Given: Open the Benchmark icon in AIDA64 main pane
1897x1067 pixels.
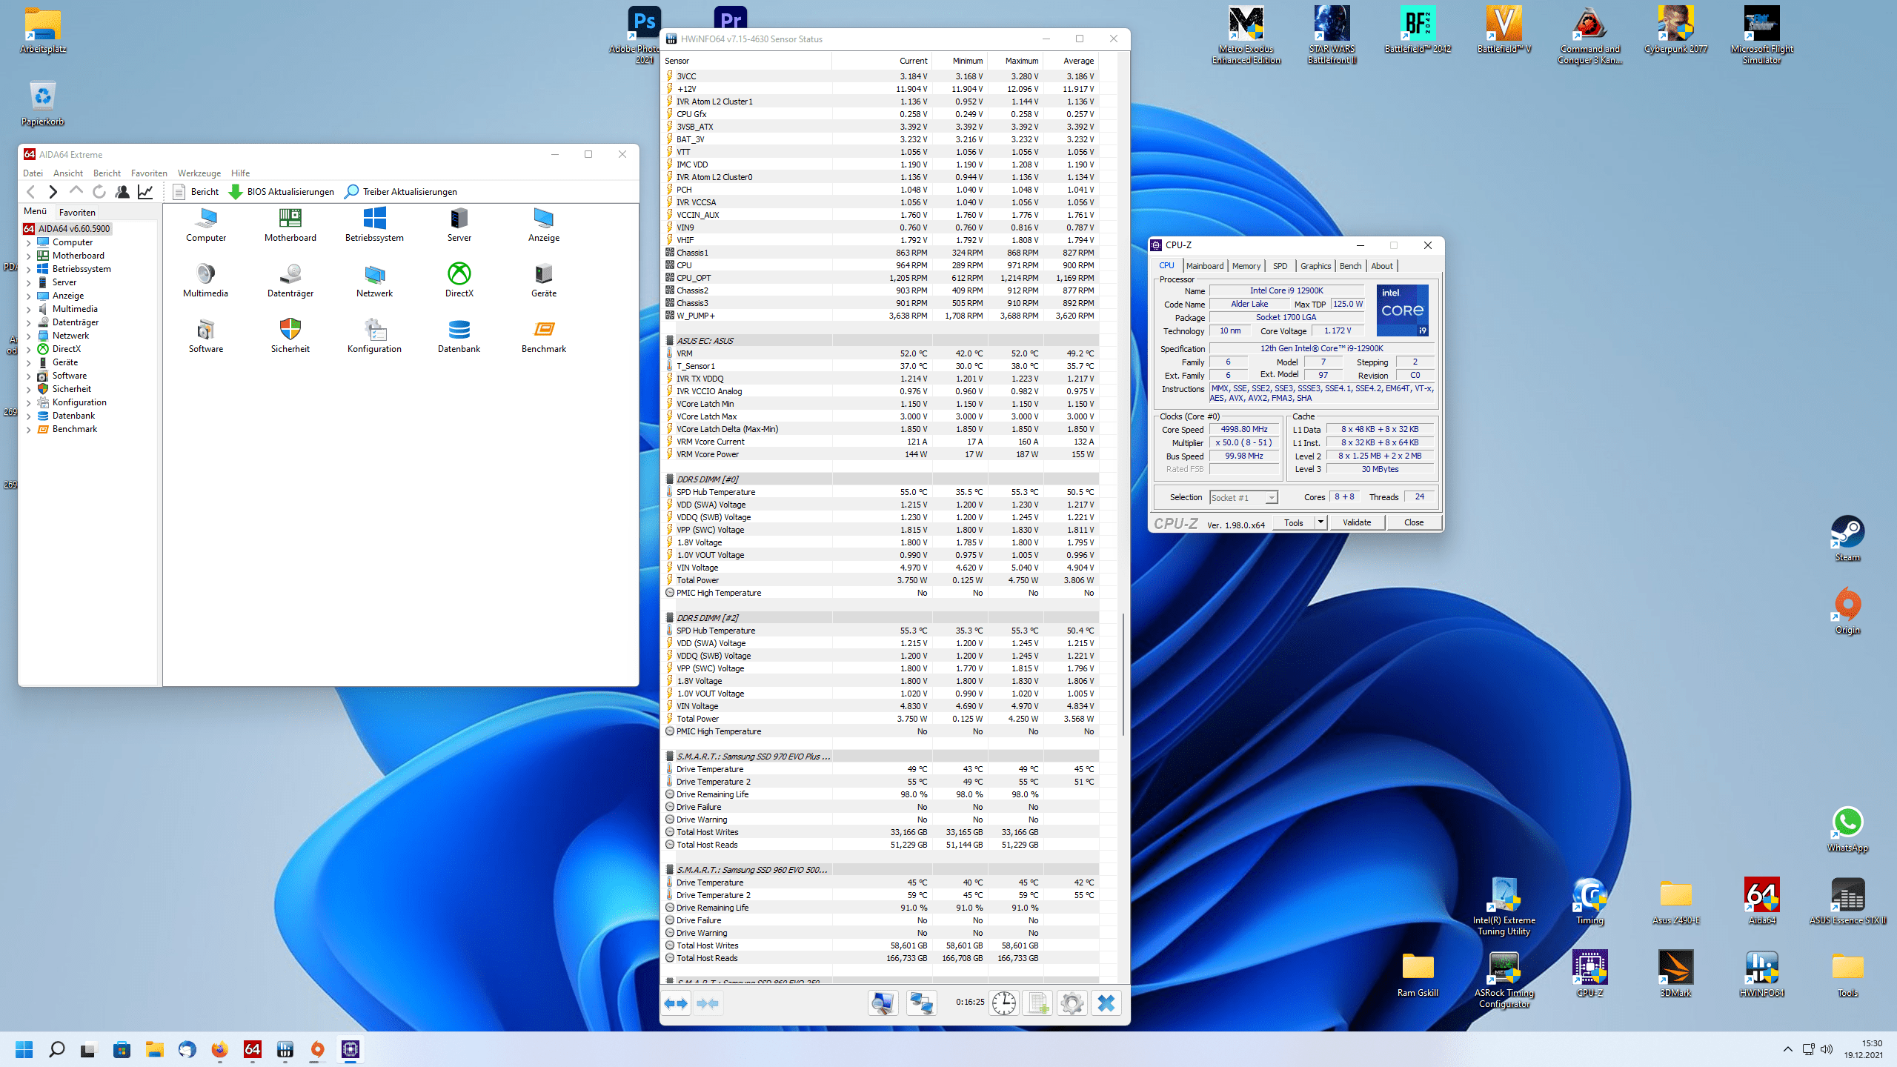Looking at the screenshot, I should [x=543, y=336].
